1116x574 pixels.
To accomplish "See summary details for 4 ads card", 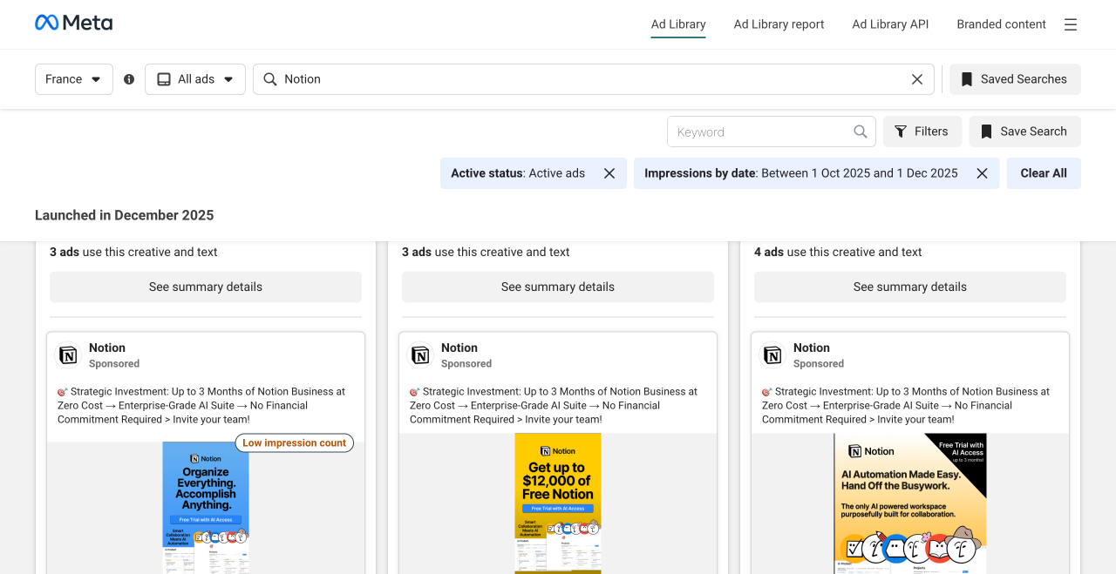I will (910, 287).
